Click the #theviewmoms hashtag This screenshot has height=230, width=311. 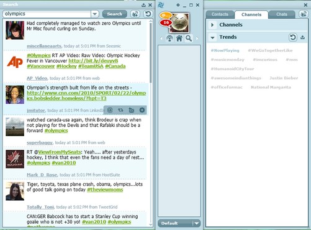tap(105, 190)
